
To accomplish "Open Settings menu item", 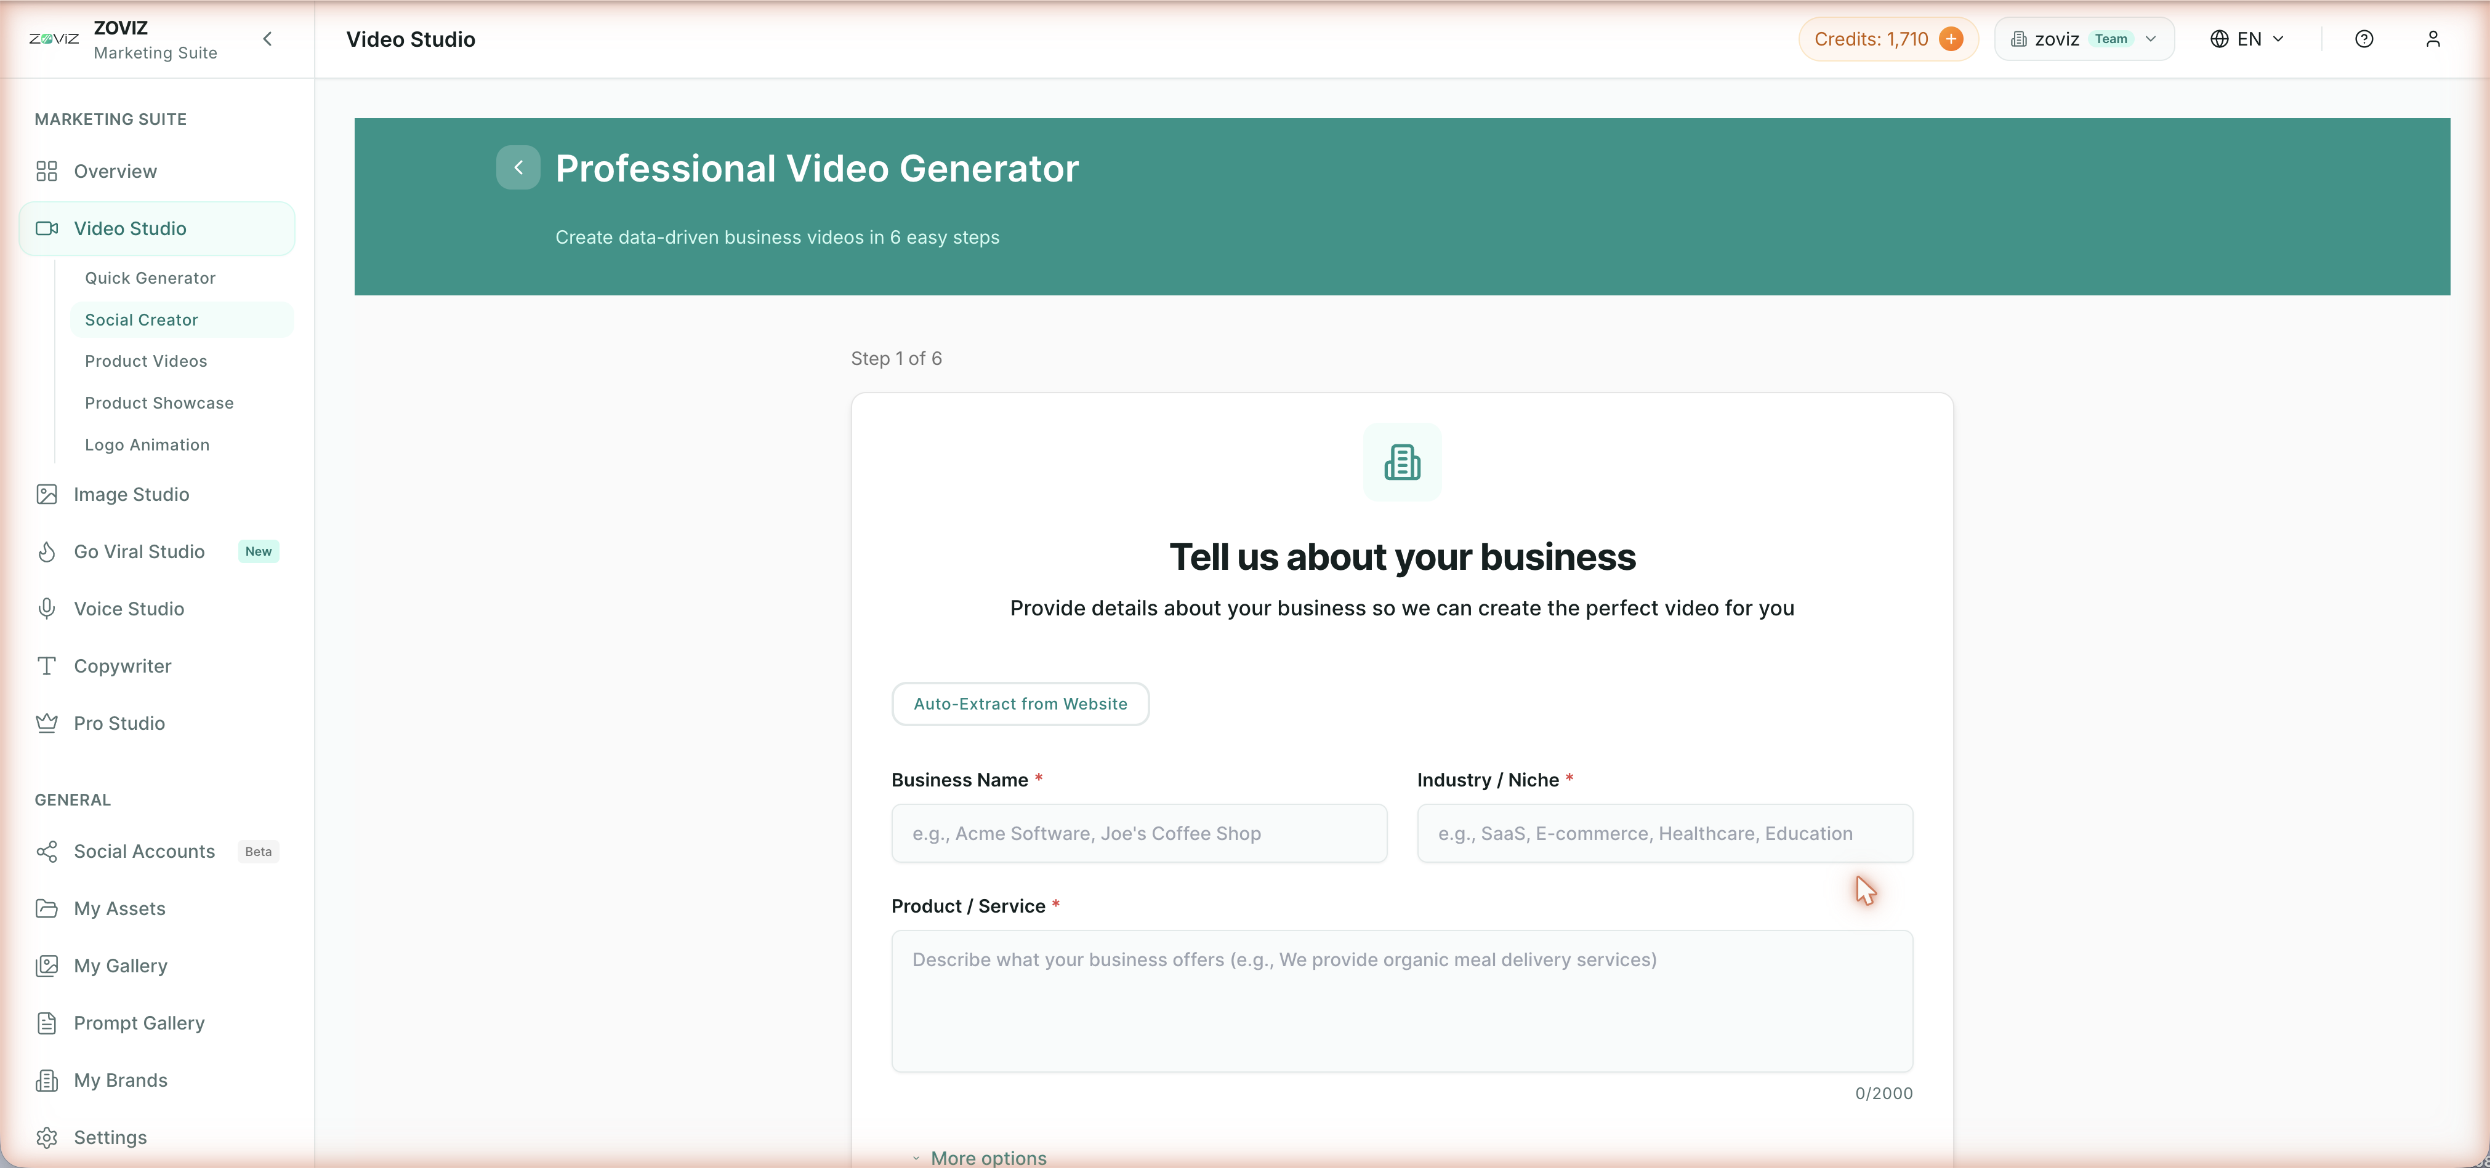I will (156, 1137).
